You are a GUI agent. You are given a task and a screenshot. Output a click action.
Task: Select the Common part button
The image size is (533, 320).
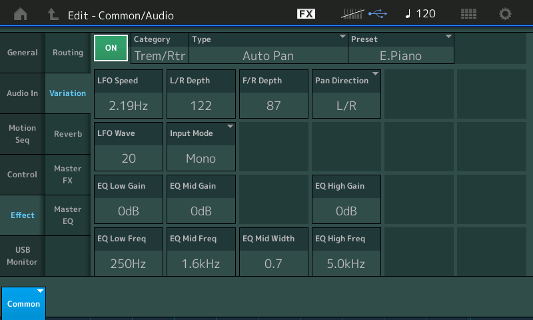pos(23,303)
